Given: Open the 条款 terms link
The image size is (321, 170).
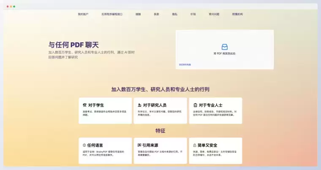Looking at the screenshot, I should 156,14.
